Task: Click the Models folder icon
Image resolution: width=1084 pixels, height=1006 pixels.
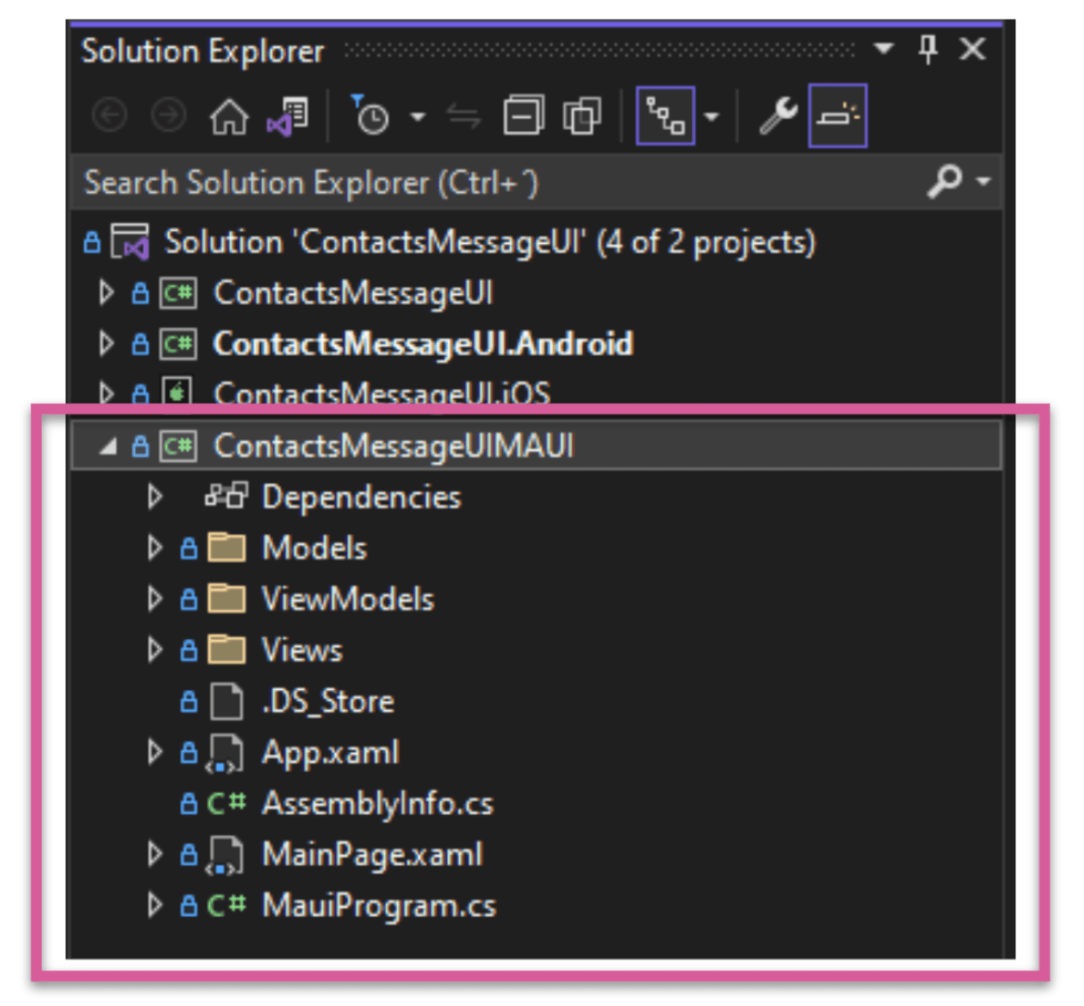Action: pyautogui.click(x=226, y=548)
